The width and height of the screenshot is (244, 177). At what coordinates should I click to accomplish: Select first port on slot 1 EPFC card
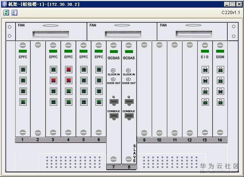click(23, 70)
